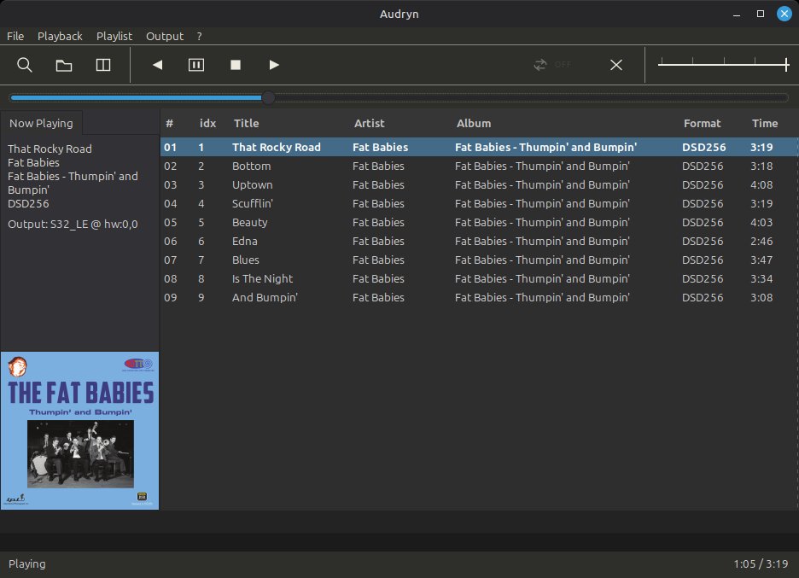This screenshot has width=799, height=578.
Task: Sort by the # column header
Action: pos(170,123)
